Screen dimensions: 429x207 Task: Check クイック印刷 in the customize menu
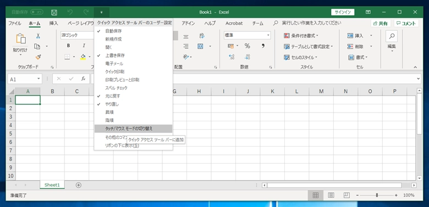133,71
